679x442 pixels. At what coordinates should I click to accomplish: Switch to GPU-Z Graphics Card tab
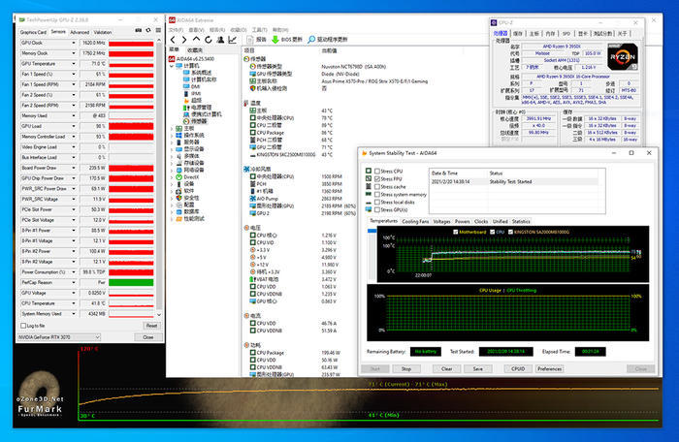(33, 32)
